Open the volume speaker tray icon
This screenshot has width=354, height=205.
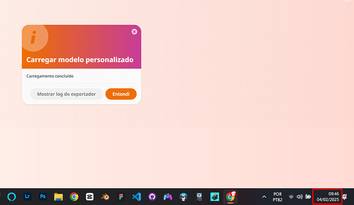click(x=300, y=197)
